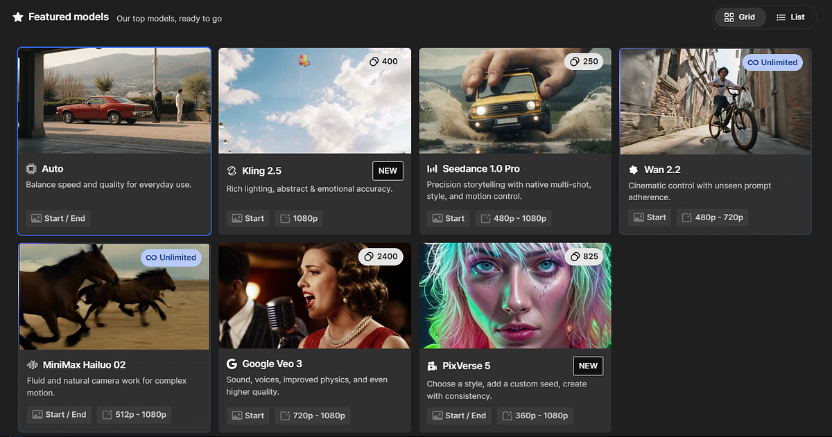Click the NEW badge on PixVerse 5

tap(588, 366)
